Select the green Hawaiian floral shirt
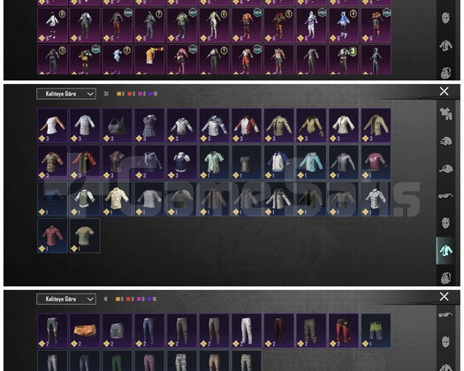Viewport: 464px width, 371px height. point(214,163)
